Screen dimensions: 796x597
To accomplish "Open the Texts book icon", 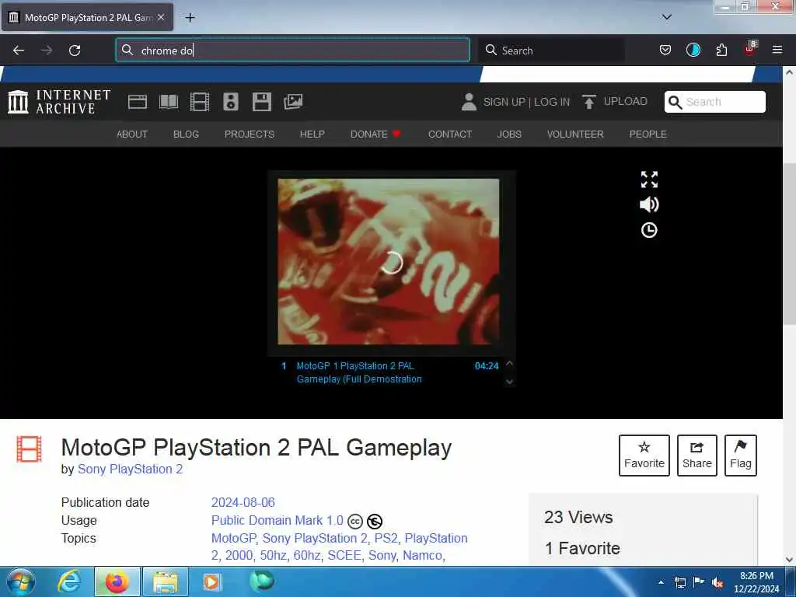I will point(169,102).
